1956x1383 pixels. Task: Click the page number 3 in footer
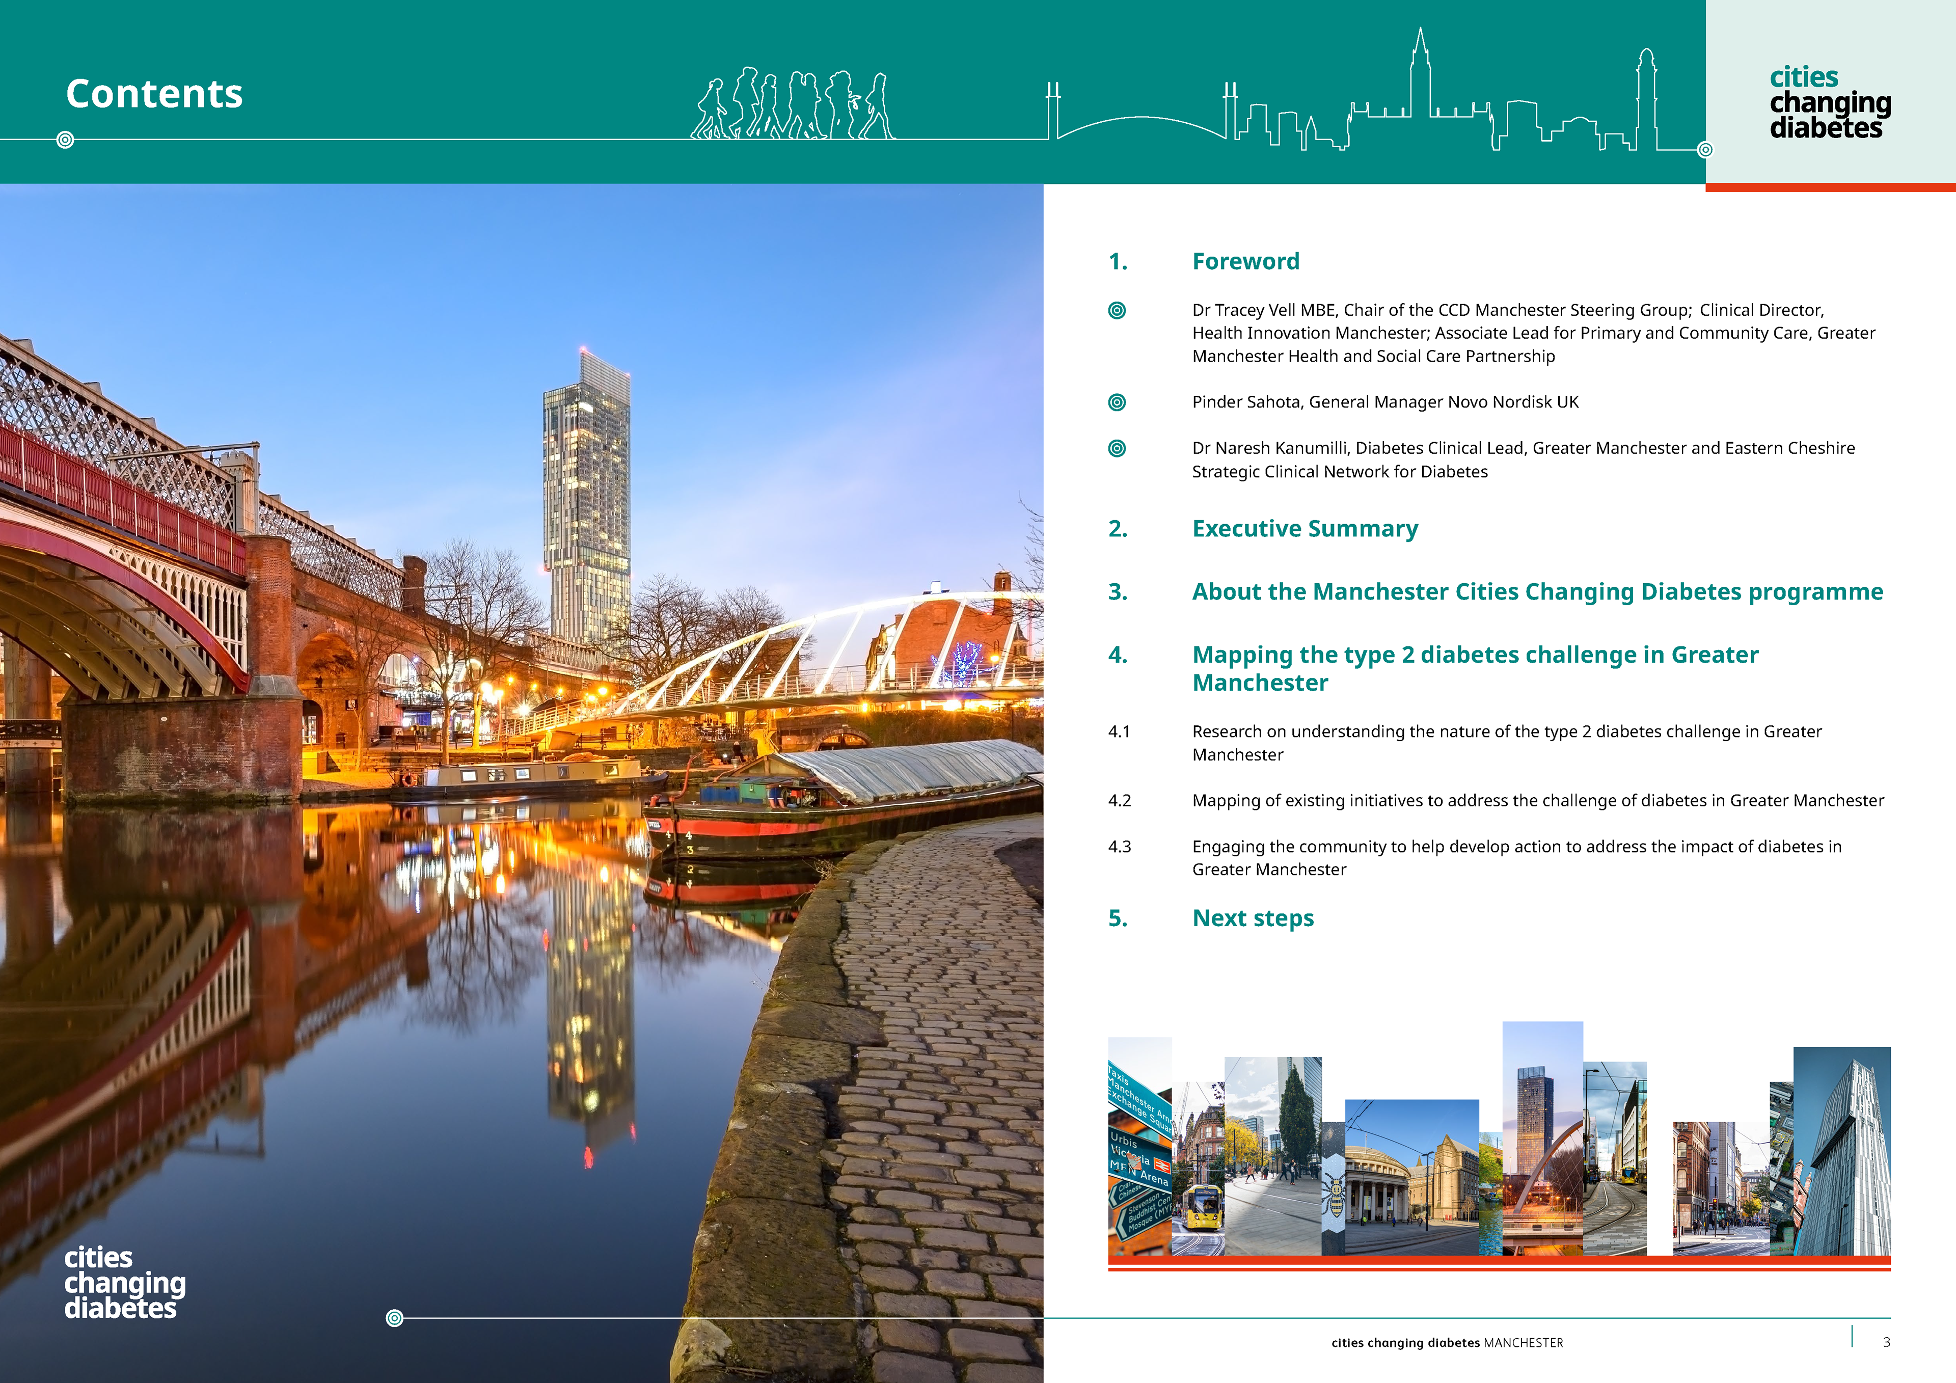tap(1886, 1342)
